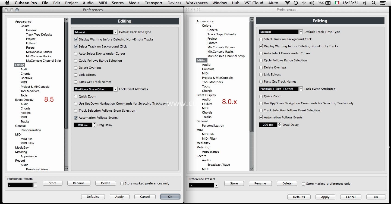Open Preference Presets dropdown in left window
The width and height of the screenshot is (391, 204).
point(35,185)
